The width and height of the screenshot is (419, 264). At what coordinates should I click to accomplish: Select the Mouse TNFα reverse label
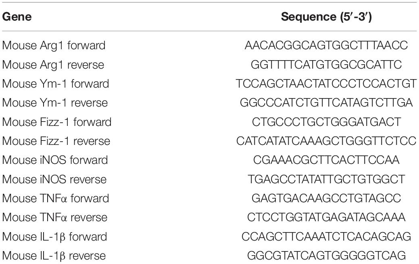[55, 217]
